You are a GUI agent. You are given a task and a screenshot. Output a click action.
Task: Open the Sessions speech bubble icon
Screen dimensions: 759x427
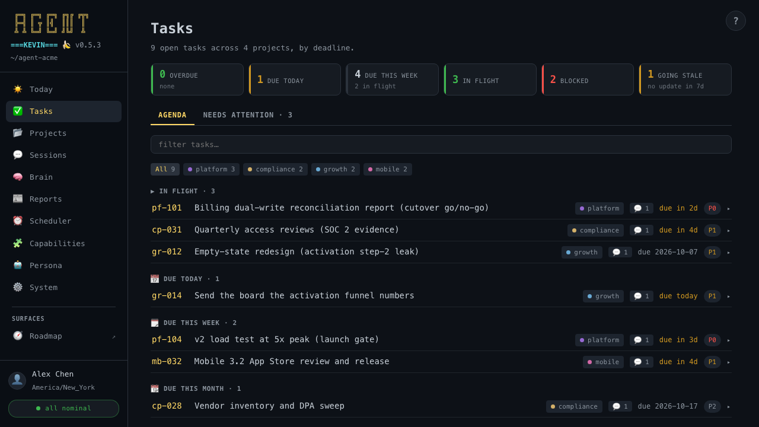18,155
